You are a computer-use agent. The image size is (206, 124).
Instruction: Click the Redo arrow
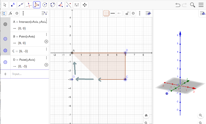click(185, 5)
